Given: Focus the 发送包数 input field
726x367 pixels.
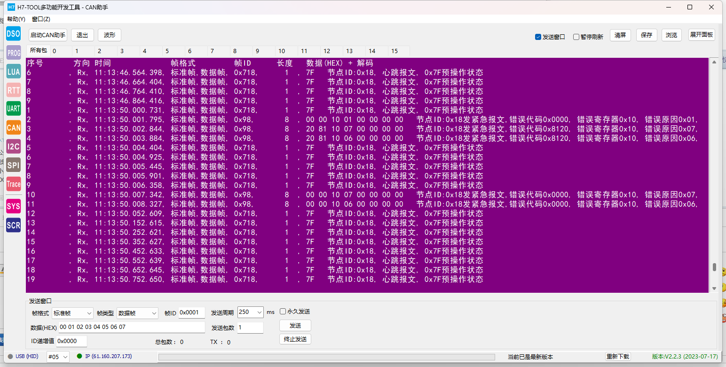Looking at the screenshot, I should [250, 328].
